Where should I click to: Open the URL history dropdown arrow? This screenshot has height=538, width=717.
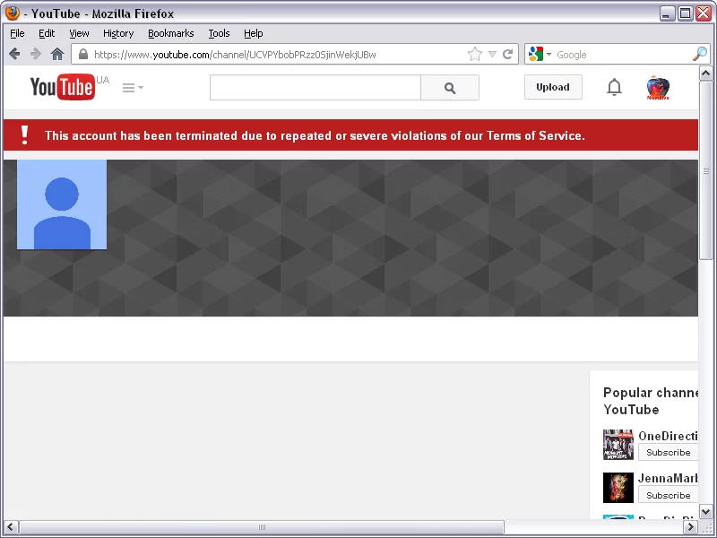point(492,54)
